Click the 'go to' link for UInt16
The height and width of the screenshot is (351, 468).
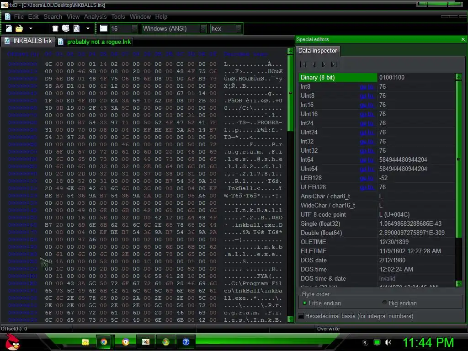coord(367,114)
